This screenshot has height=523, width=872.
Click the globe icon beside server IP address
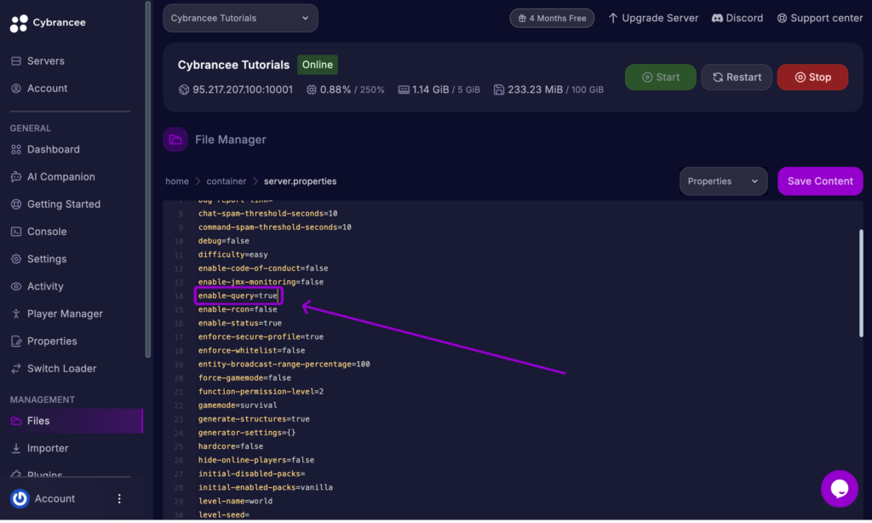[x=184, y=89]
